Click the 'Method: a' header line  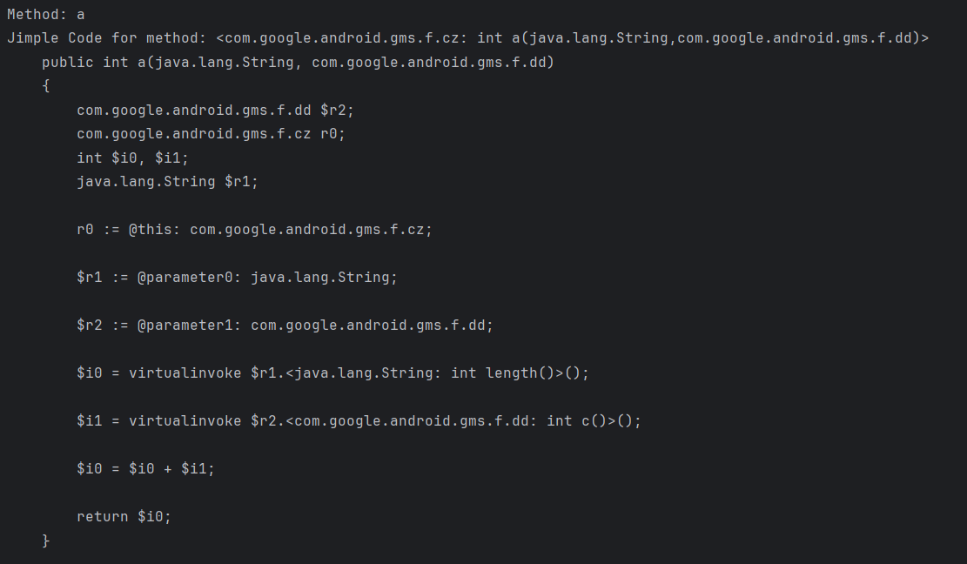[45, 15]
